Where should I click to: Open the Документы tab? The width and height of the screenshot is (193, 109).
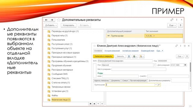pyautogui.click(x=115, y=81)
